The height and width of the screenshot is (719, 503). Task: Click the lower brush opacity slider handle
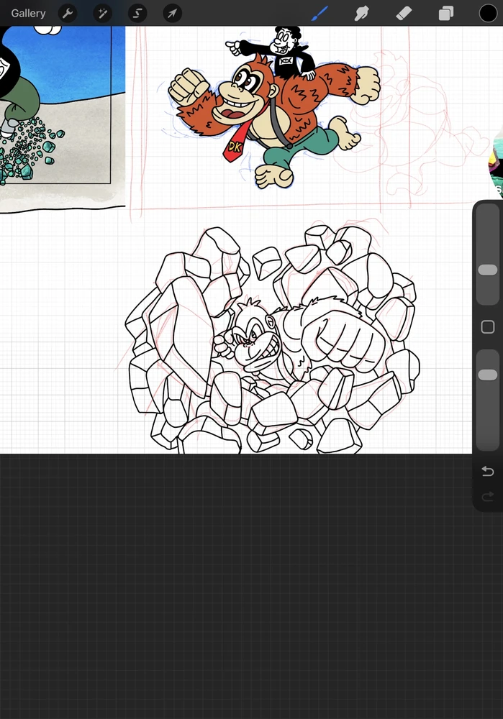[x=488, y=375]
